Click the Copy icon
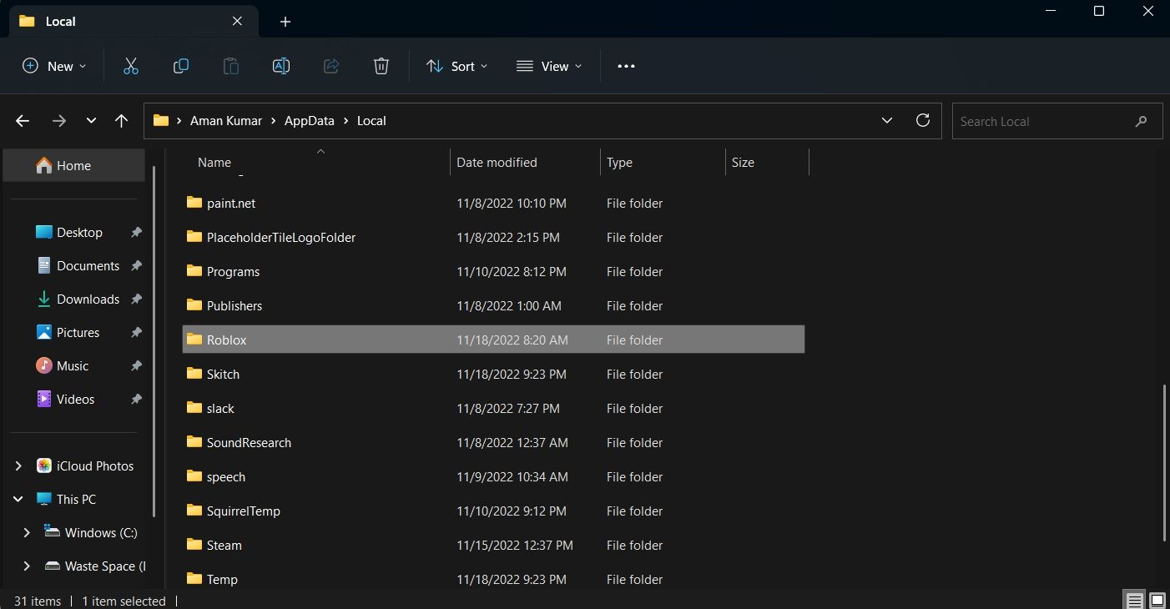Image resolution: width=1170 pixels, height=609 pixels. (180, 66)
